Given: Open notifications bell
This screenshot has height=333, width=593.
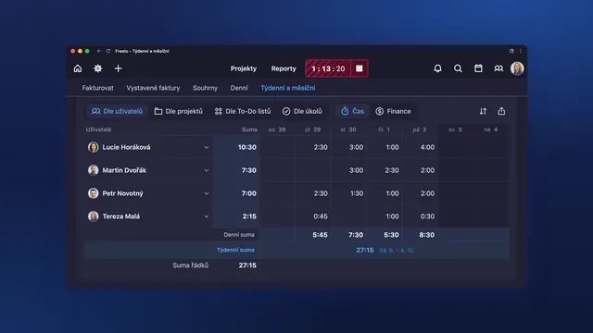Looking at the screenshot, I should coord(437,68).
